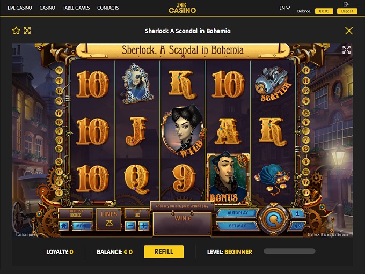Add game to favorites with star icon
This screenshot has width=365, height=274.
pos(16,31)
